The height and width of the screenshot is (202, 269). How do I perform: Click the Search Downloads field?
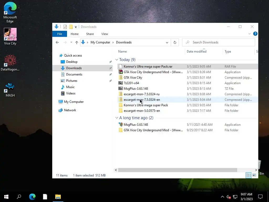(218, 42)
